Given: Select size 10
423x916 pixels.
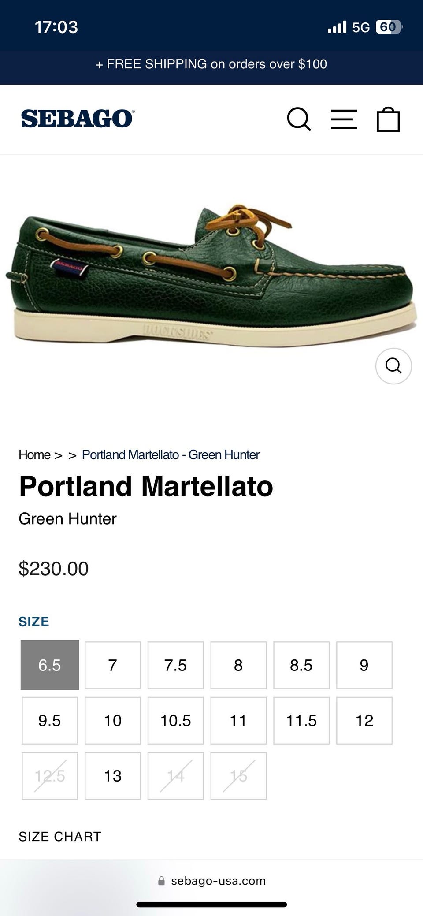Looking at the screenshot, I should click(113, 720).
